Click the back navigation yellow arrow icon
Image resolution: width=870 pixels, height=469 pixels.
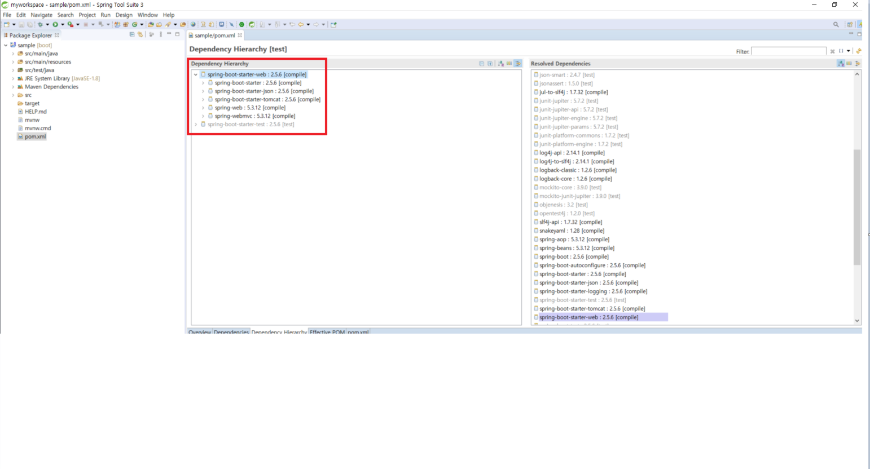tap(301, 24)
